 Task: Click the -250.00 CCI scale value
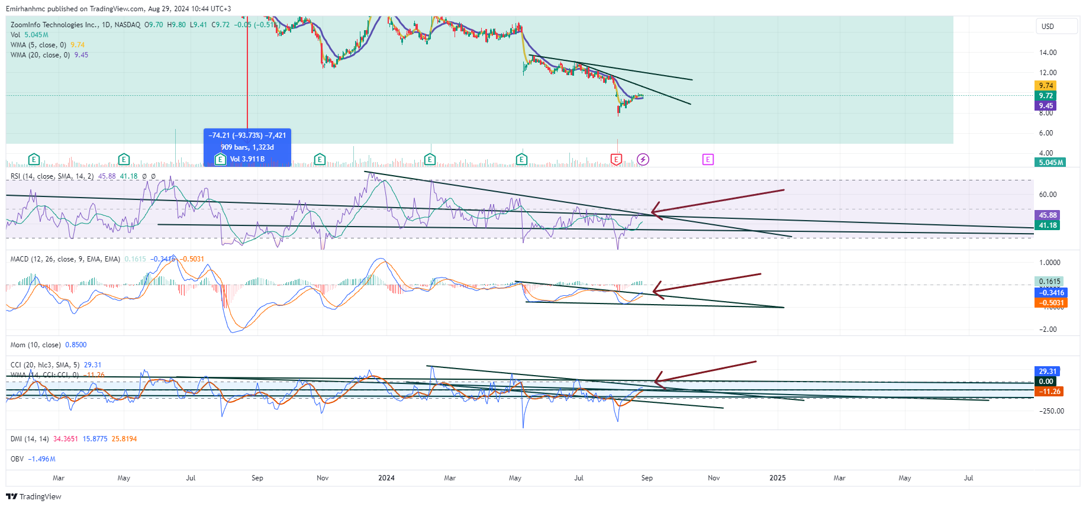coord(1051,411)
